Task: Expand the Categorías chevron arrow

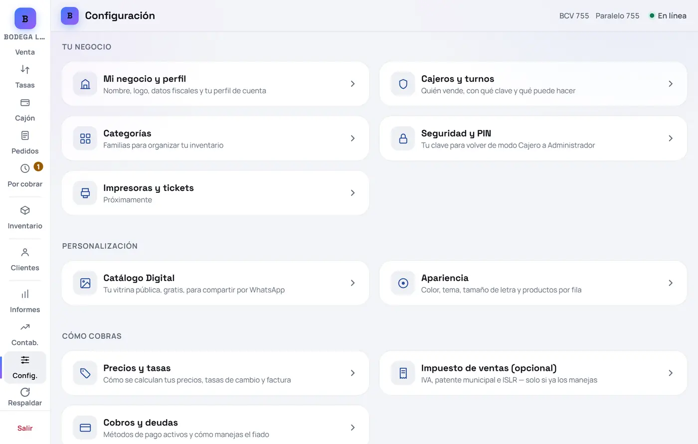Action: point(352,139)
